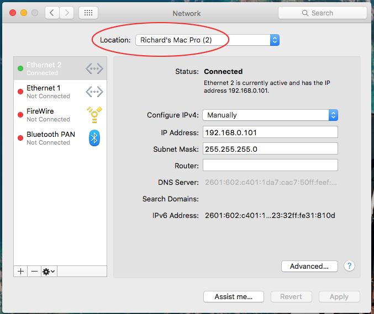The height and width of the screenshot is (314, 374).
Task: Select the FireWire service
Action: click(60, 115)
